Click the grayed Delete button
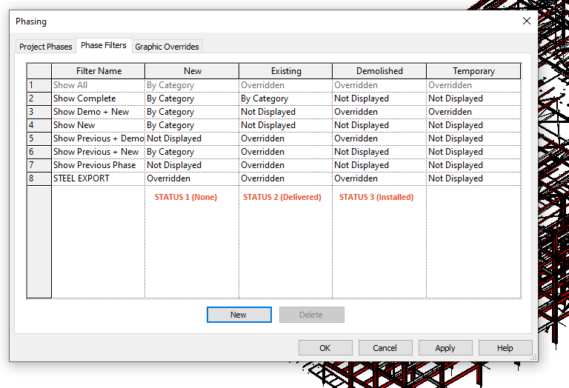This screenshot has width=569, height=388. [311, 315]
